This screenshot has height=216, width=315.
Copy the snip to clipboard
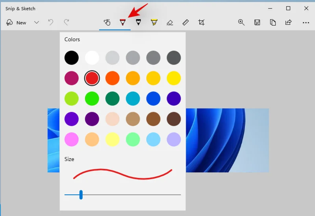point(272,22)
